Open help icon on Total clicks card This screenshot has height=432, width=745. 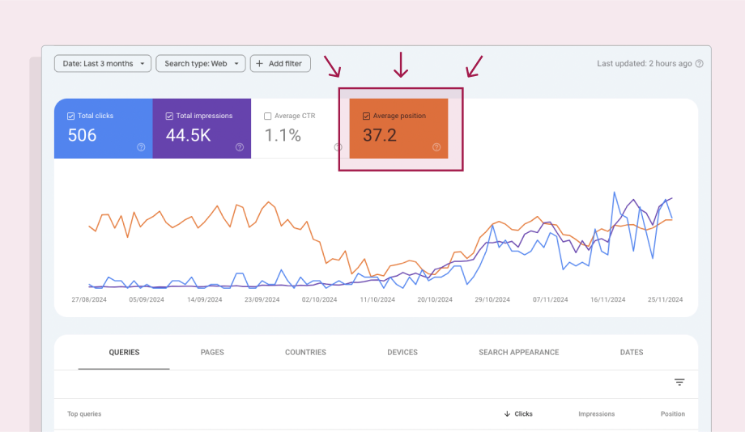tap(141, 147)
